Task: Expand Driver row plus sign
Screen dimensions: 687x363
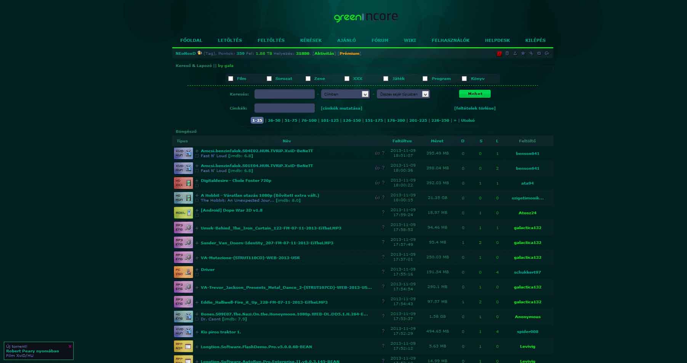Action: click(197, 270)
